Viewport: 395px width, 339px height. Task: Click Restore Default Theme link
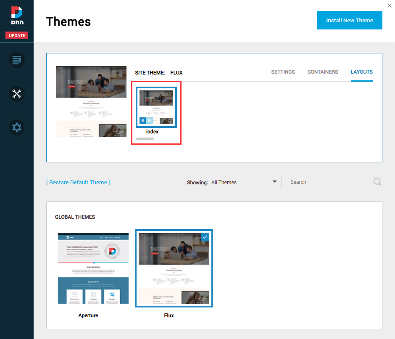pyautogui.click(x=78, y=183)
